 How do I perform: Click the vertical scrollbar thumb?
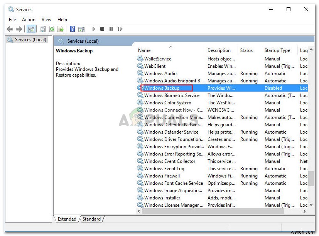[x=311, y=178]
